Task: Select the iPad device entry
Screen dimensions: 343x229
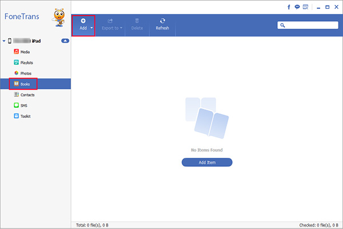Action: point(35,41)
